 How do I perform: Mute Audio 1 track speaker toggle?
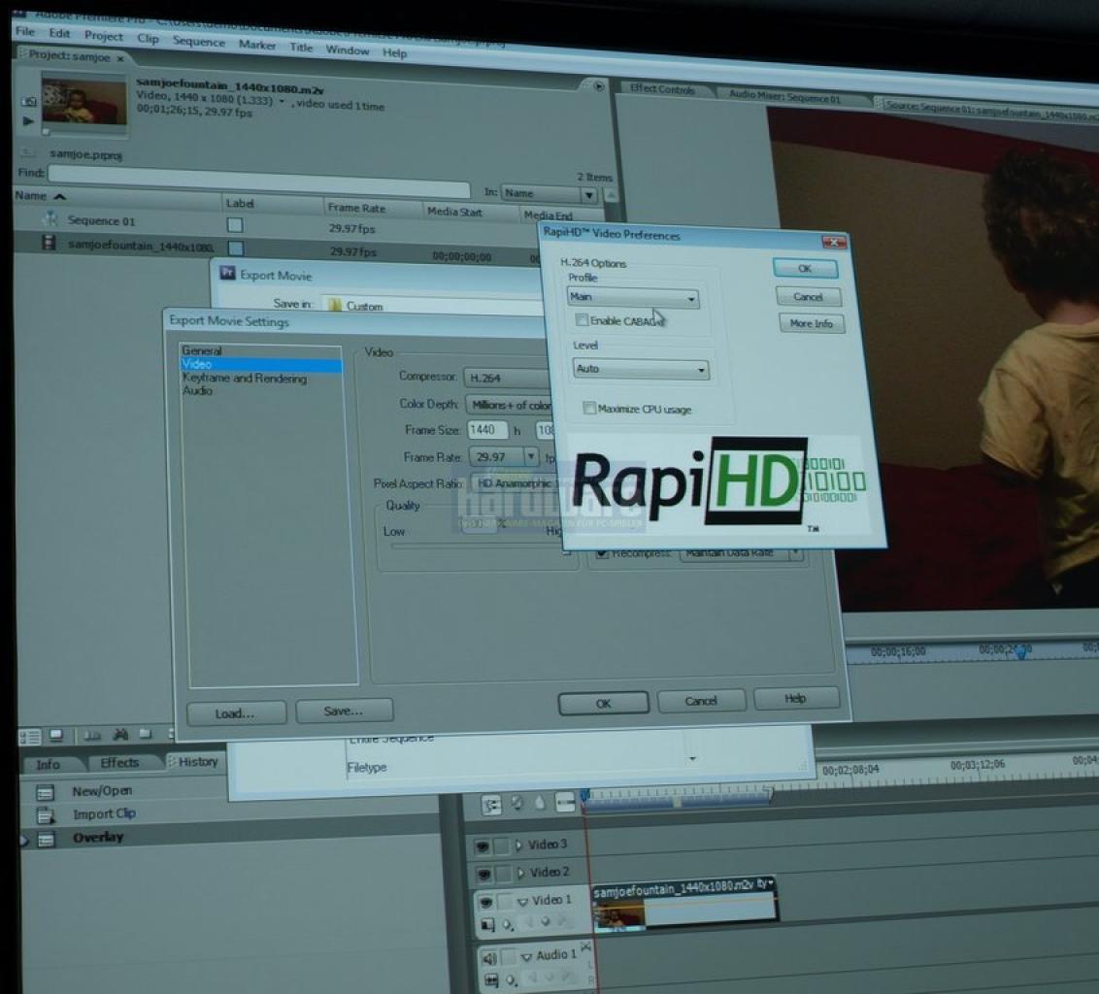[488, 957]
